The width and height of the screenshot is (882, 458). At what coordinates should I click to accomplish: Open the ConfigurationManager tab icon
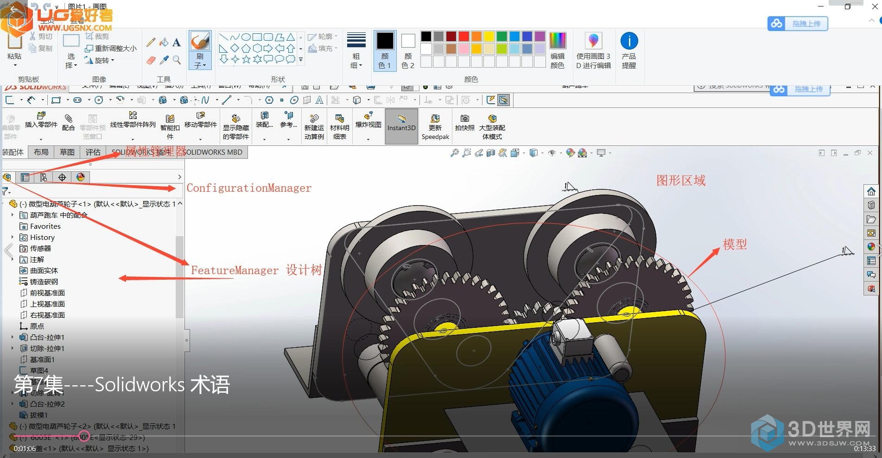tap(44, 177)
